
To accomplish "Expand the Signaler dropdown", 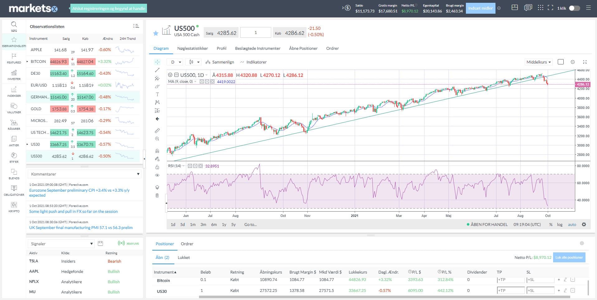I will 61,244.
